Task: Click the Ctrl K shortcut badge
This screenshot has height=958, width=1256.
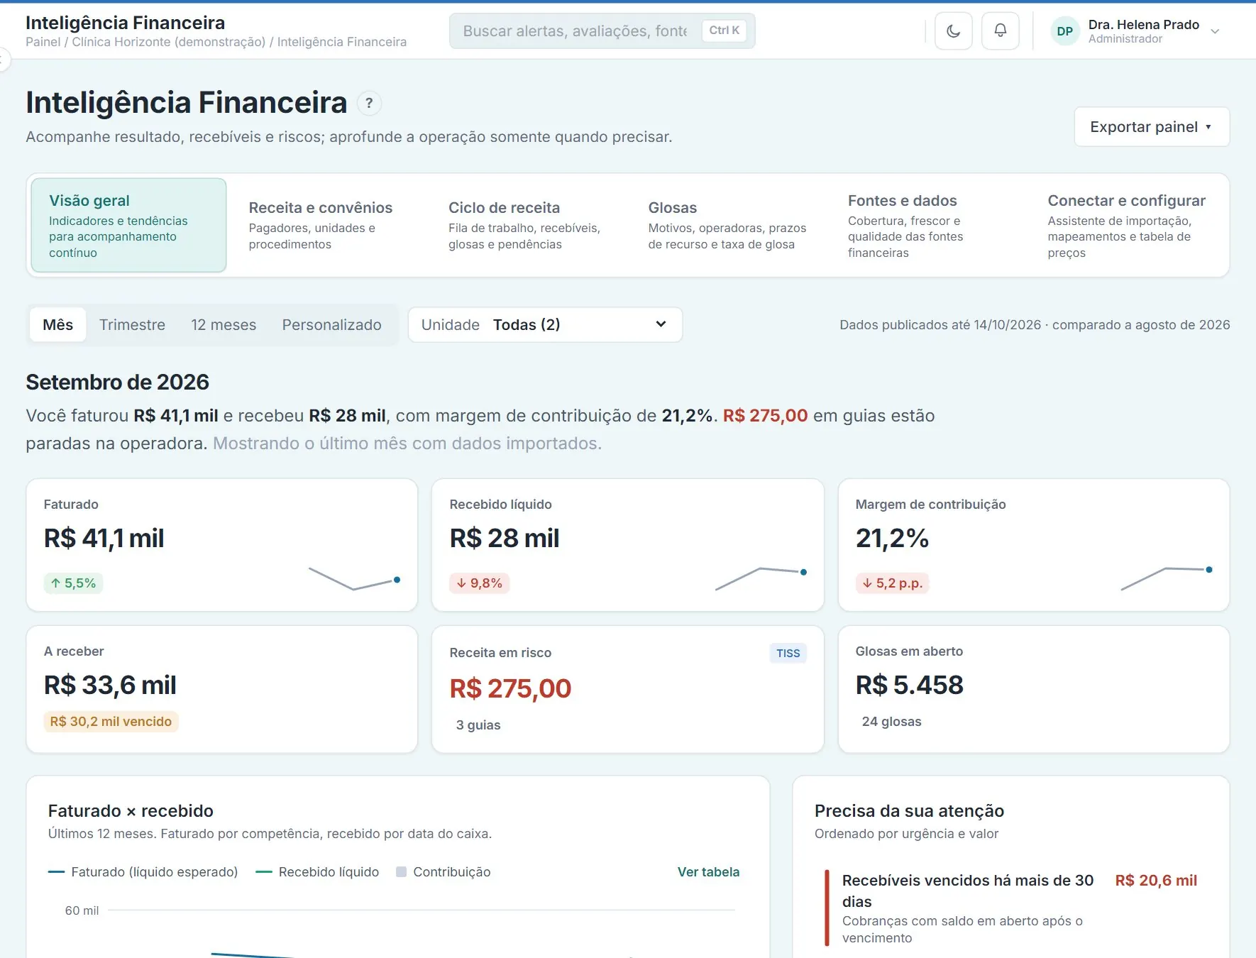Action: (724, 31)
